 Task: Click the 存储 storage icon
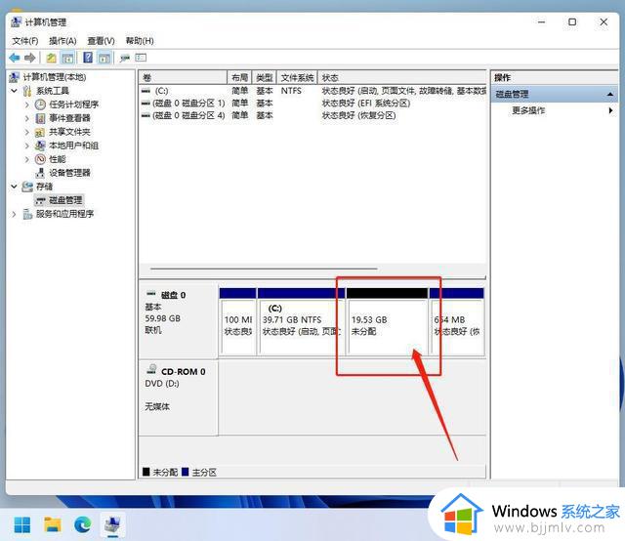click(27, 187)
